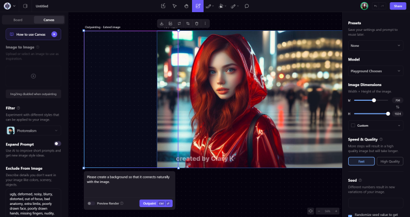Switch to the Canvas tab

point(49,20)
